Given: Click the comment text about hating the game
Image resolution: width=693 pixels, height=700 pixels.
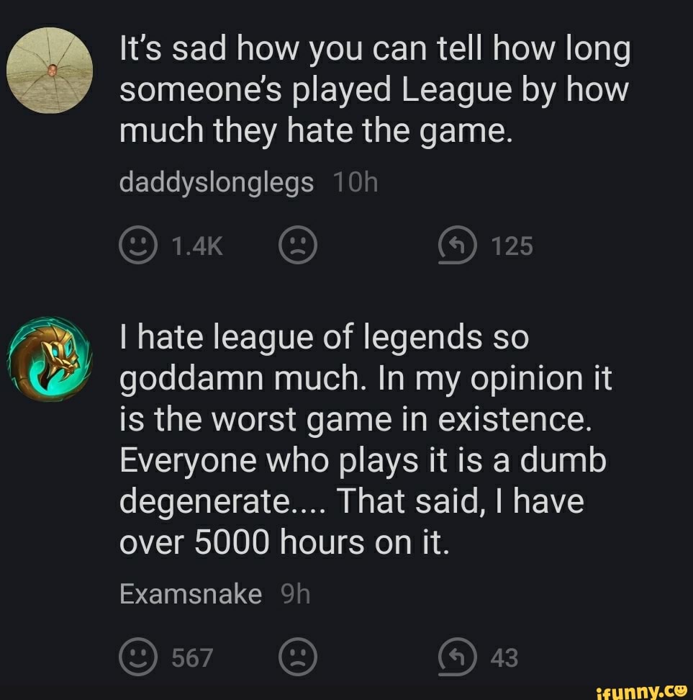Looking at the screenshot, I should [x=375, y=90].
